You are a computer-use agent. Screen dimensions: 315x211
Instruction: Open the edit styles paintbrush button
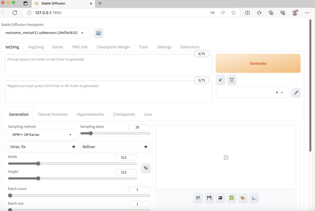tap(296, 93)
